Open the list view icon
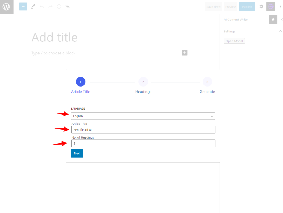The image size is (283, 213). tap(67, 7)
